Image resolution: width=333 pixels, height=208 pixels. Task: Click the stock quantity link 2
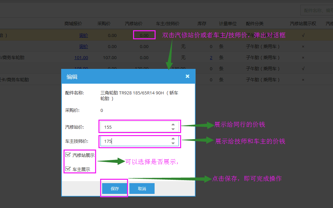(x=211, y=57)
